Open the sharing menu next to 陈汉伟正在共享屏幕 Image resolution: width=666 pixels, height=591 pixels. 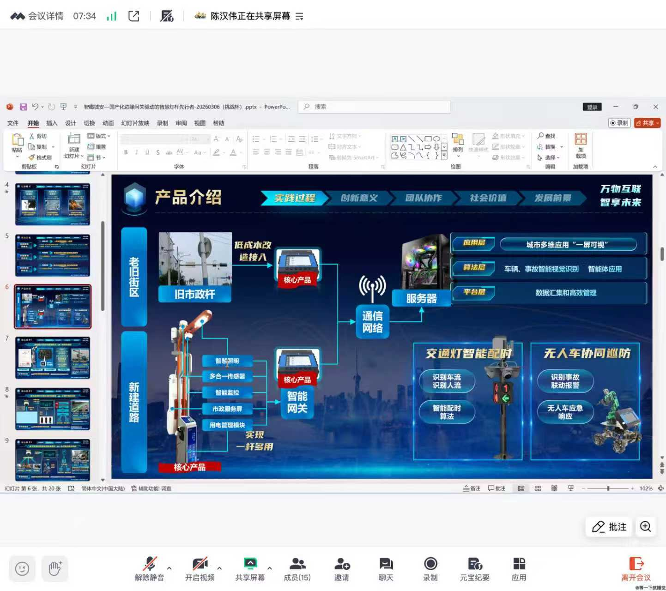(x=299, y=17)
